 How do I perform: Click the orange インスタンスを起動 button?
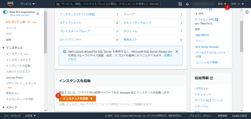(x=77, y=98)
